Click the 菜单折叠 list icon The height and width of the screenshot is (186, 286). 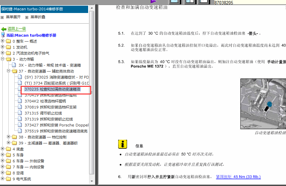pyautogui.click(x=27, y=17)
